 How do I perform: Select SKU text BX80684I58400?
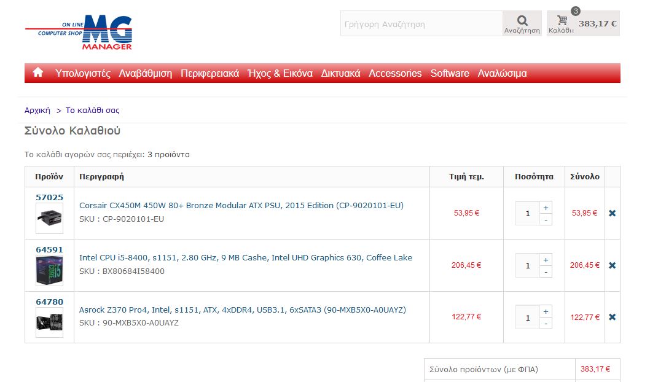point(133,271)
